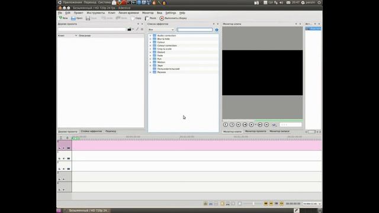
Task: Open the add clip dropdown arrow
Action: coord(133,29)
